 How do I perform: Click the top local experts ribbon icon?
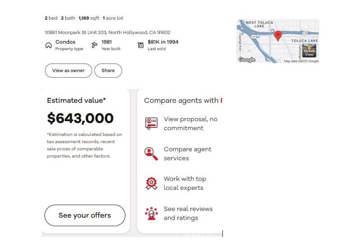(151, 184)
